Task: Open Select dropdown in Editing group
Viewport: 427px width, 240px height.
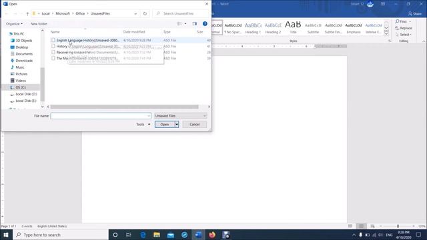Action: (404, 35)
